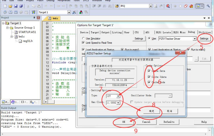This screenshot has width=214, height=136.
Task: Switch to the Device tab
Action: click(84, 33)
